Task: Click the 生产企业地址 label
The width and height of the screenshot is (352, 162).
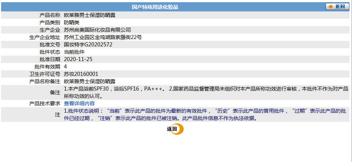Action: click(x=45, y=37)
